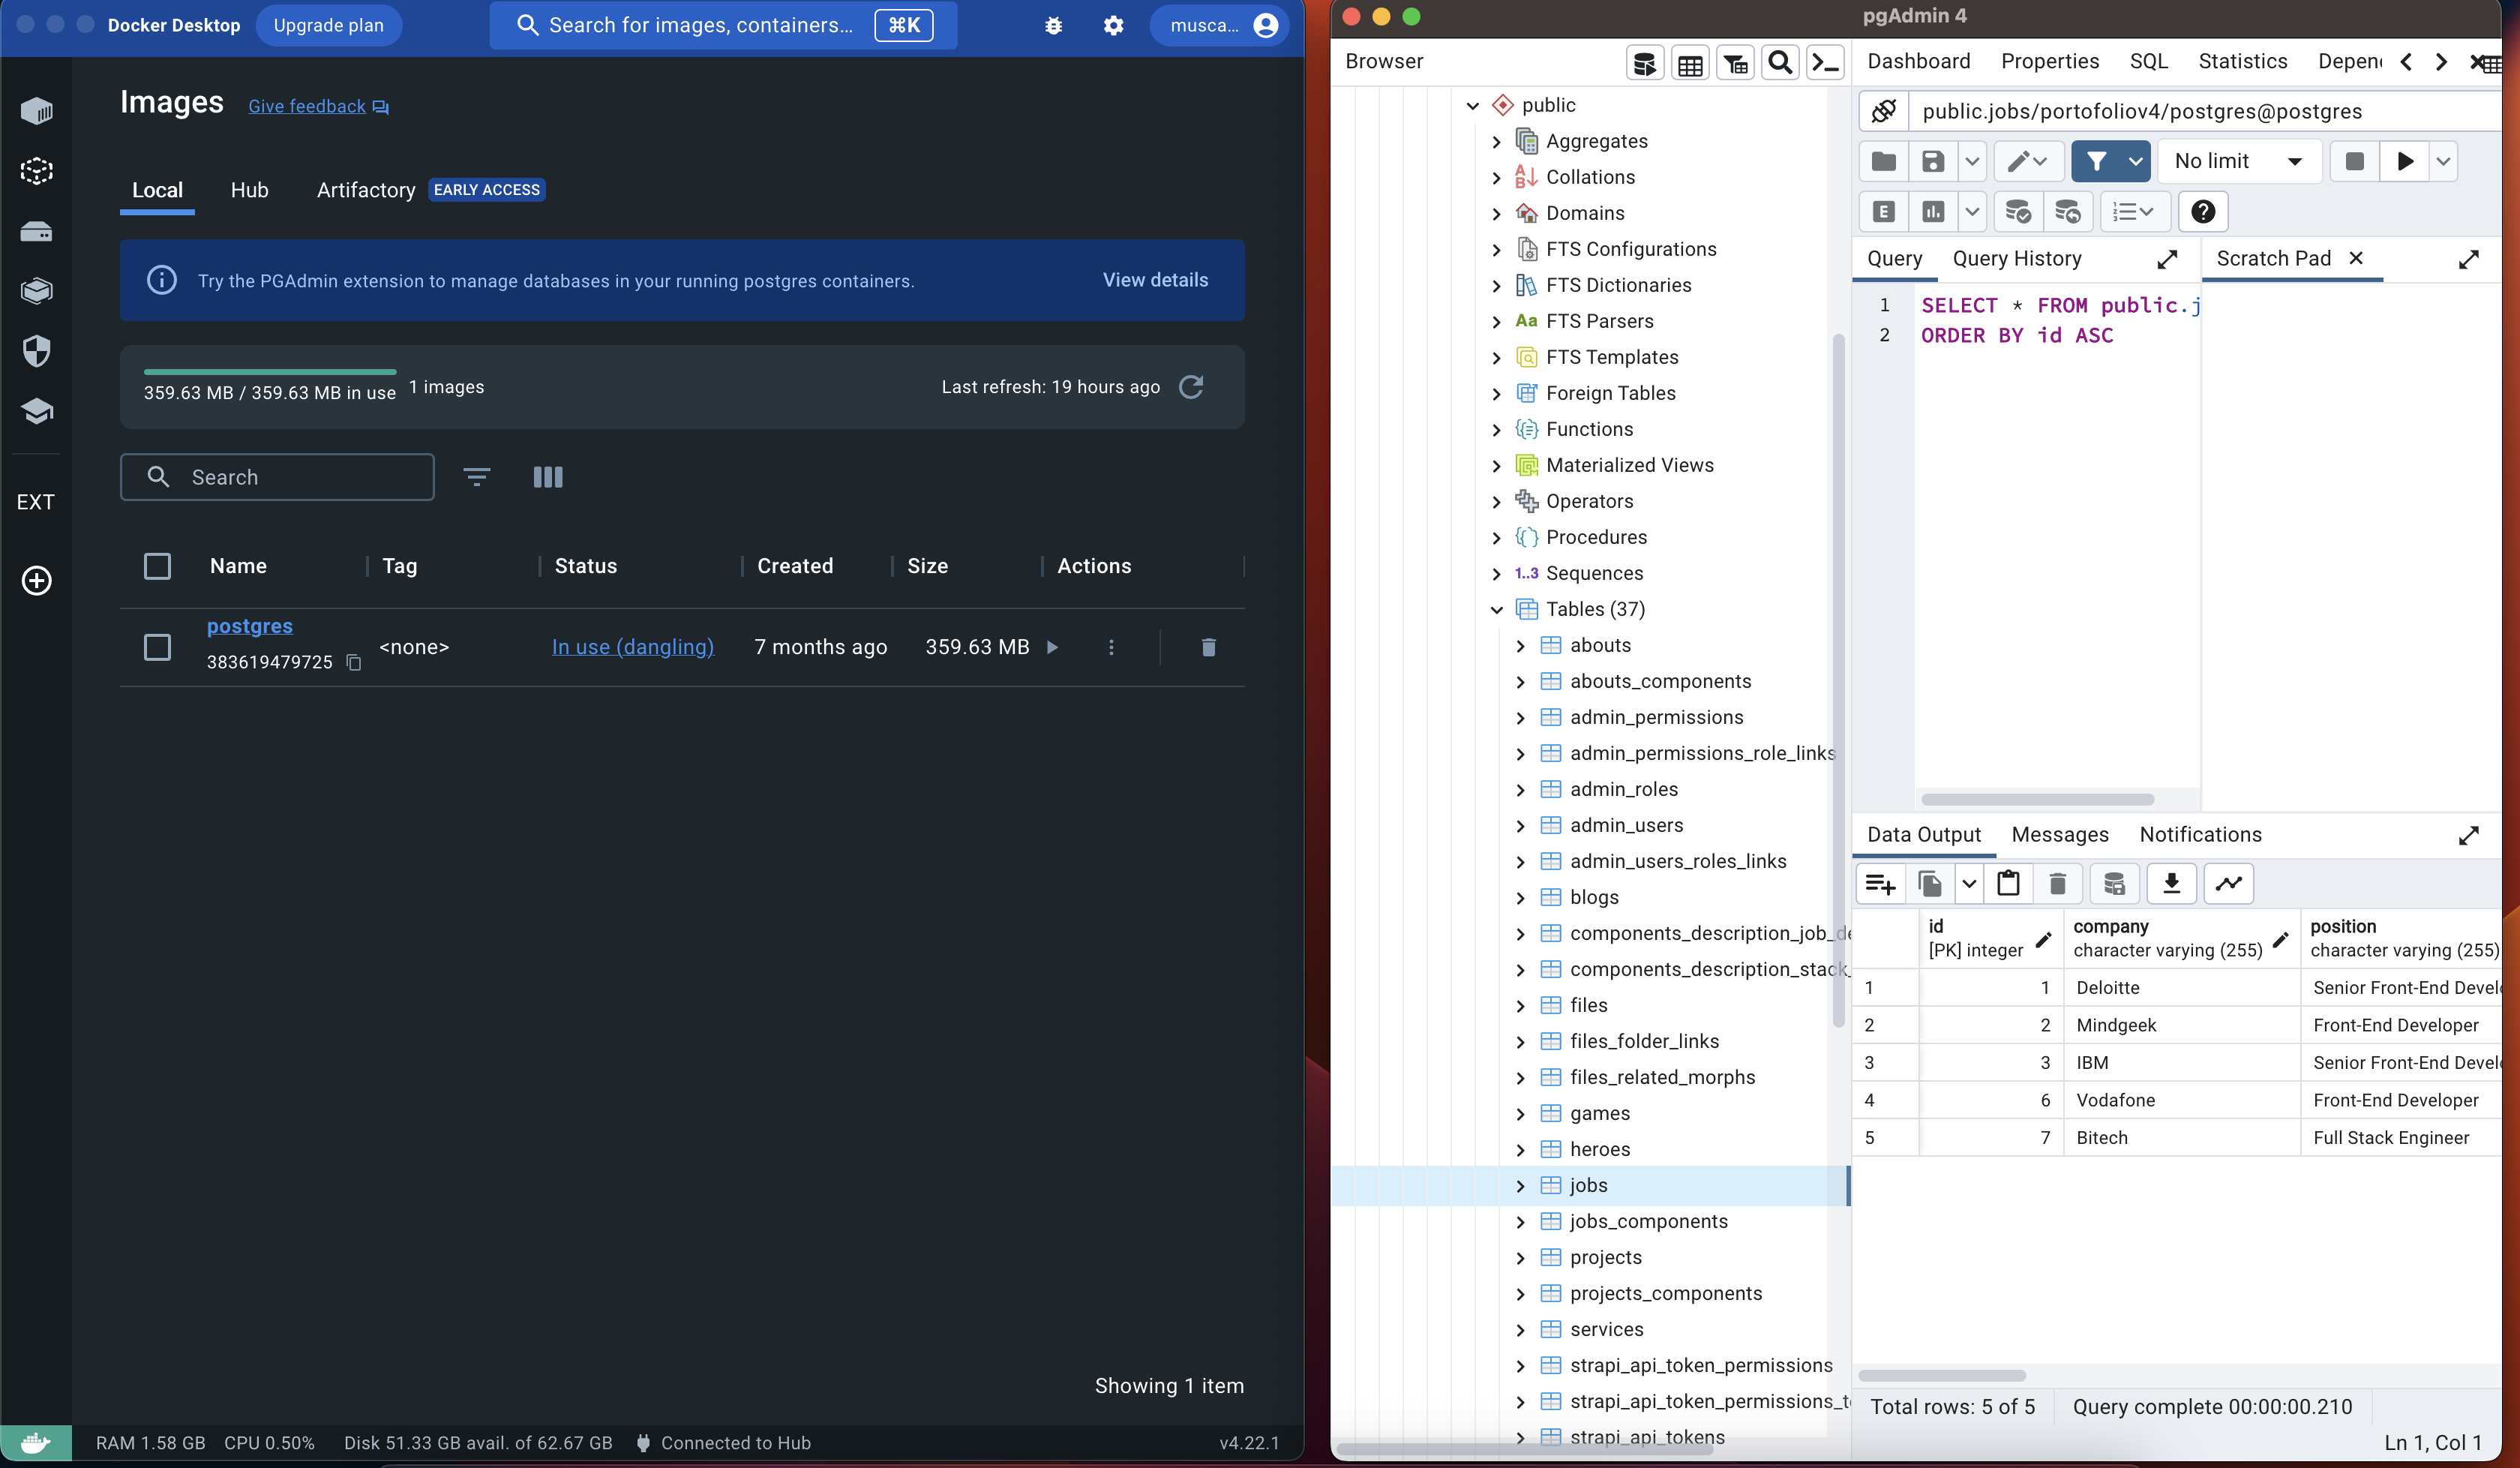2520x1468 pixels.
Task: Click the search icon in the Browser panel
Action: pyautogui.click(x=1780, y=62)
